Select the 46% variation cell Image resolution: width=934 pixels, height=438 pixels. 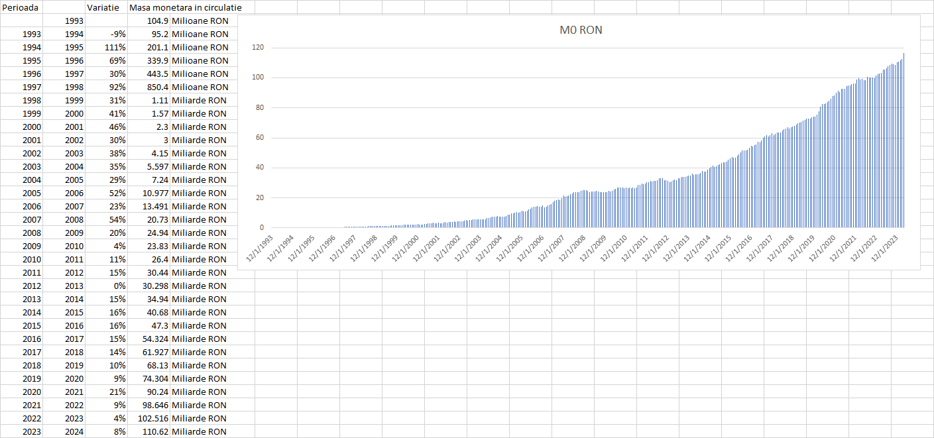point(107,127)
